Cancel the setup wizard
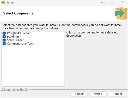Viewport: 128px width, 98px height. pos(117,94)
